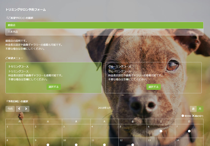Click calendar cell for the 1st

coord(20,131)
